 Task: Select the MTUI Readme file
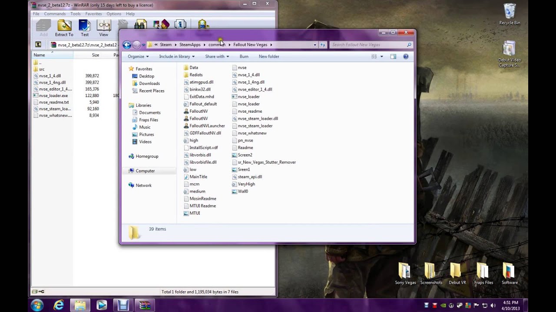[199, 206]
